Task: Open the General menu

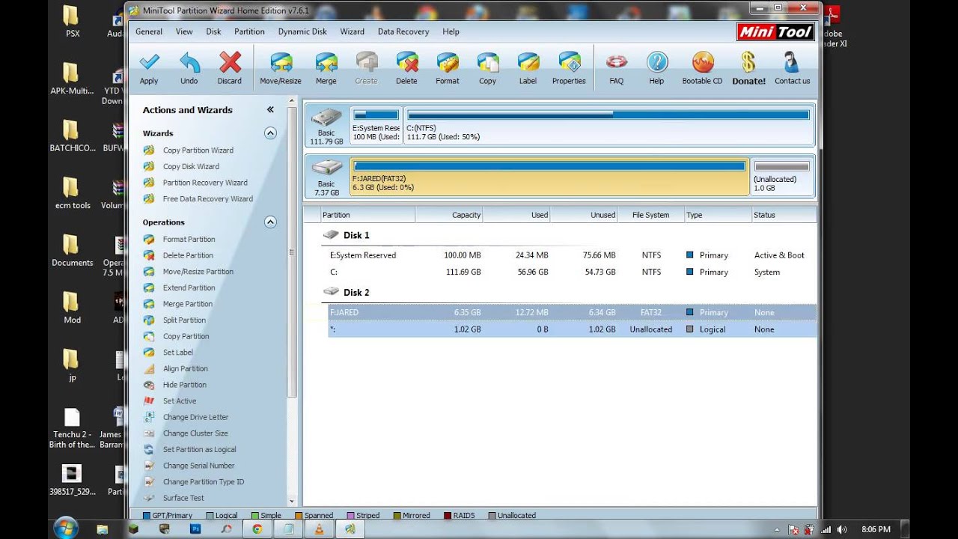Action: pyautogui.click(x=149, y=31)
